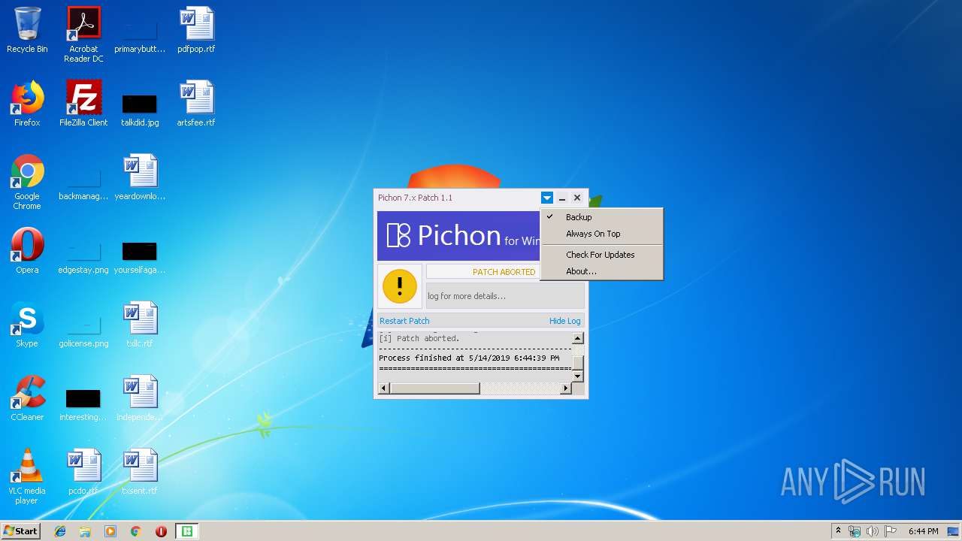Launch Opera from the taskbar
Viewport: 962px width, 541px height.
(161, 531)
